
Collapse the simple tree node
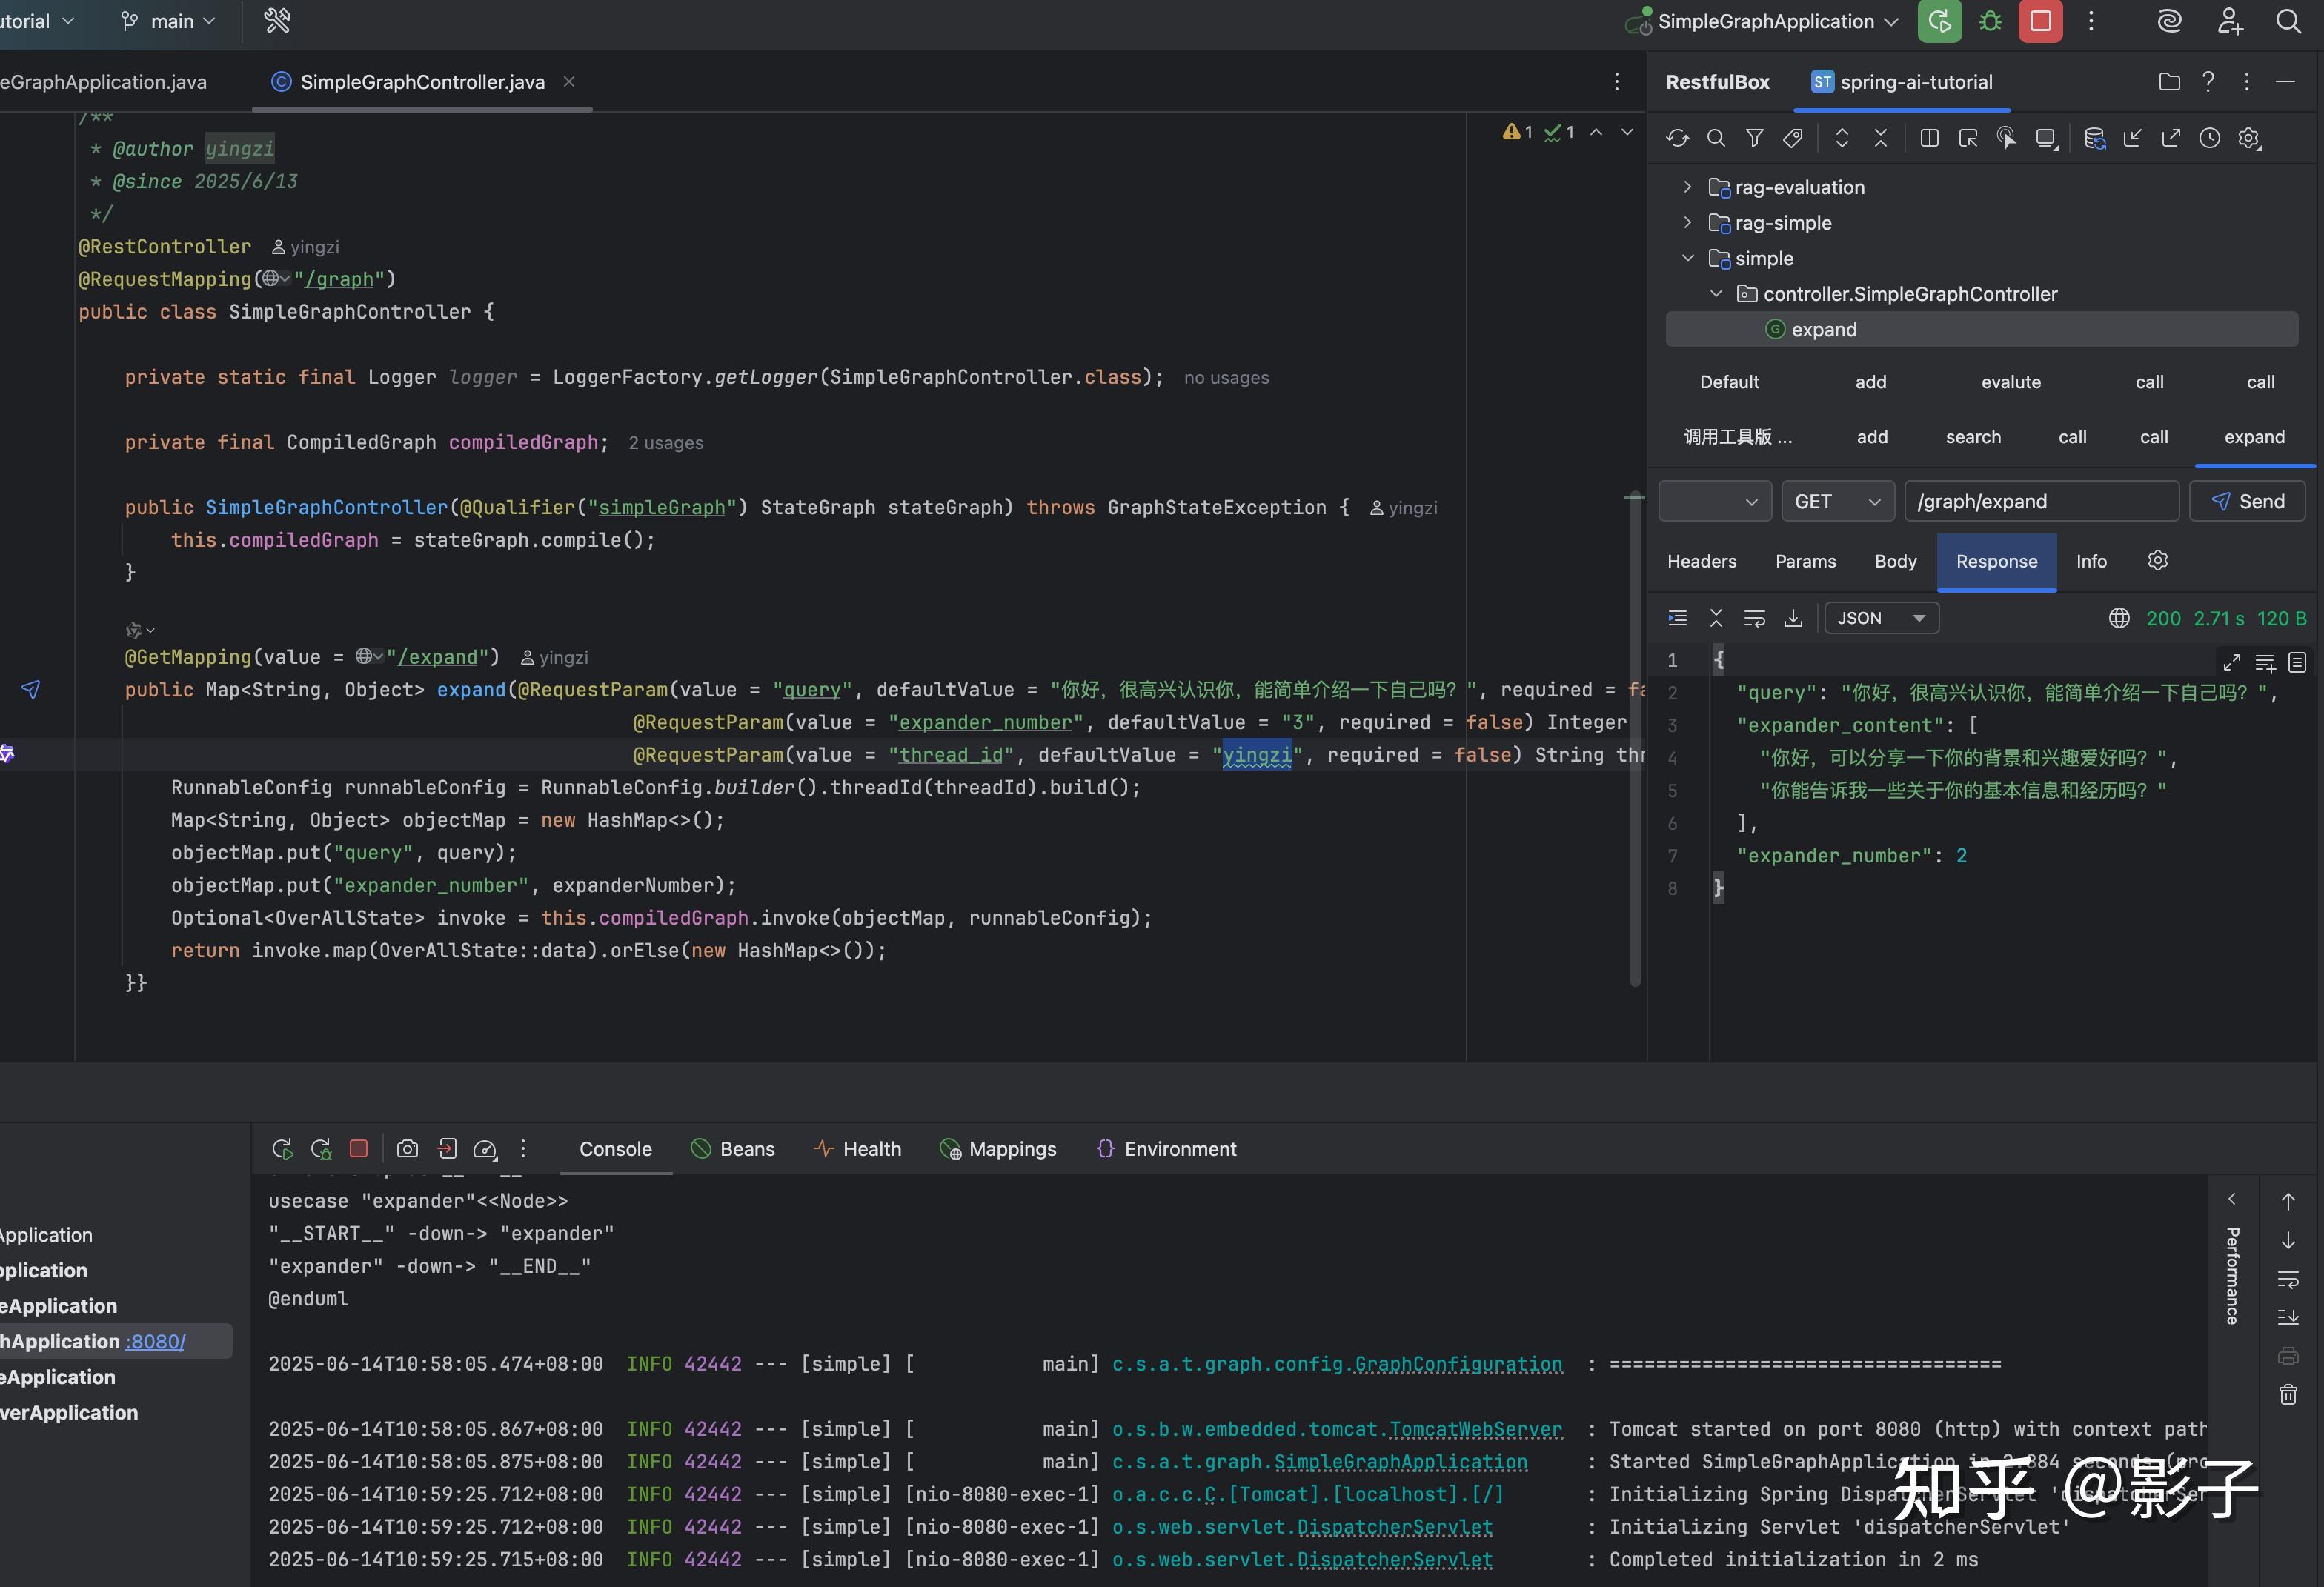pyautogui.click(x=1687, y=258)
